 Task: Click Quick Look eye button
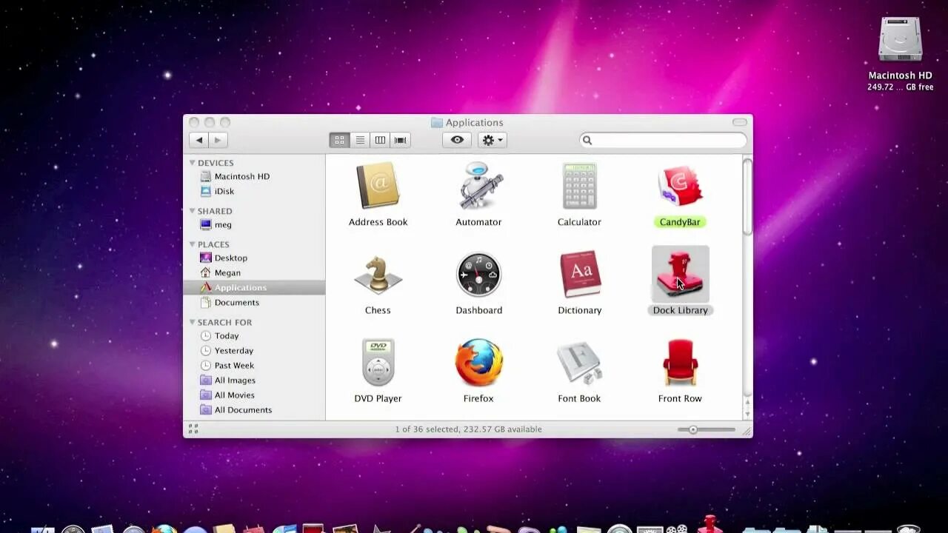tap(457, 140)
